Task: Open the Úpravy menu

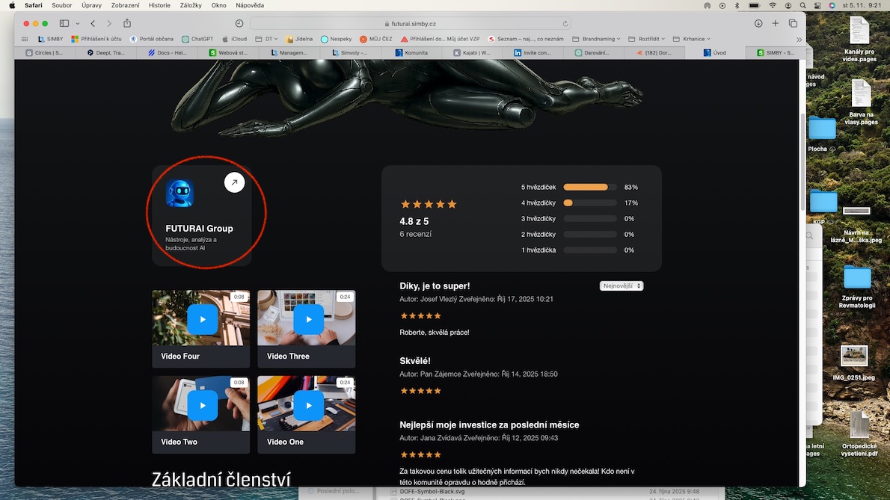Action: point(91,5)
